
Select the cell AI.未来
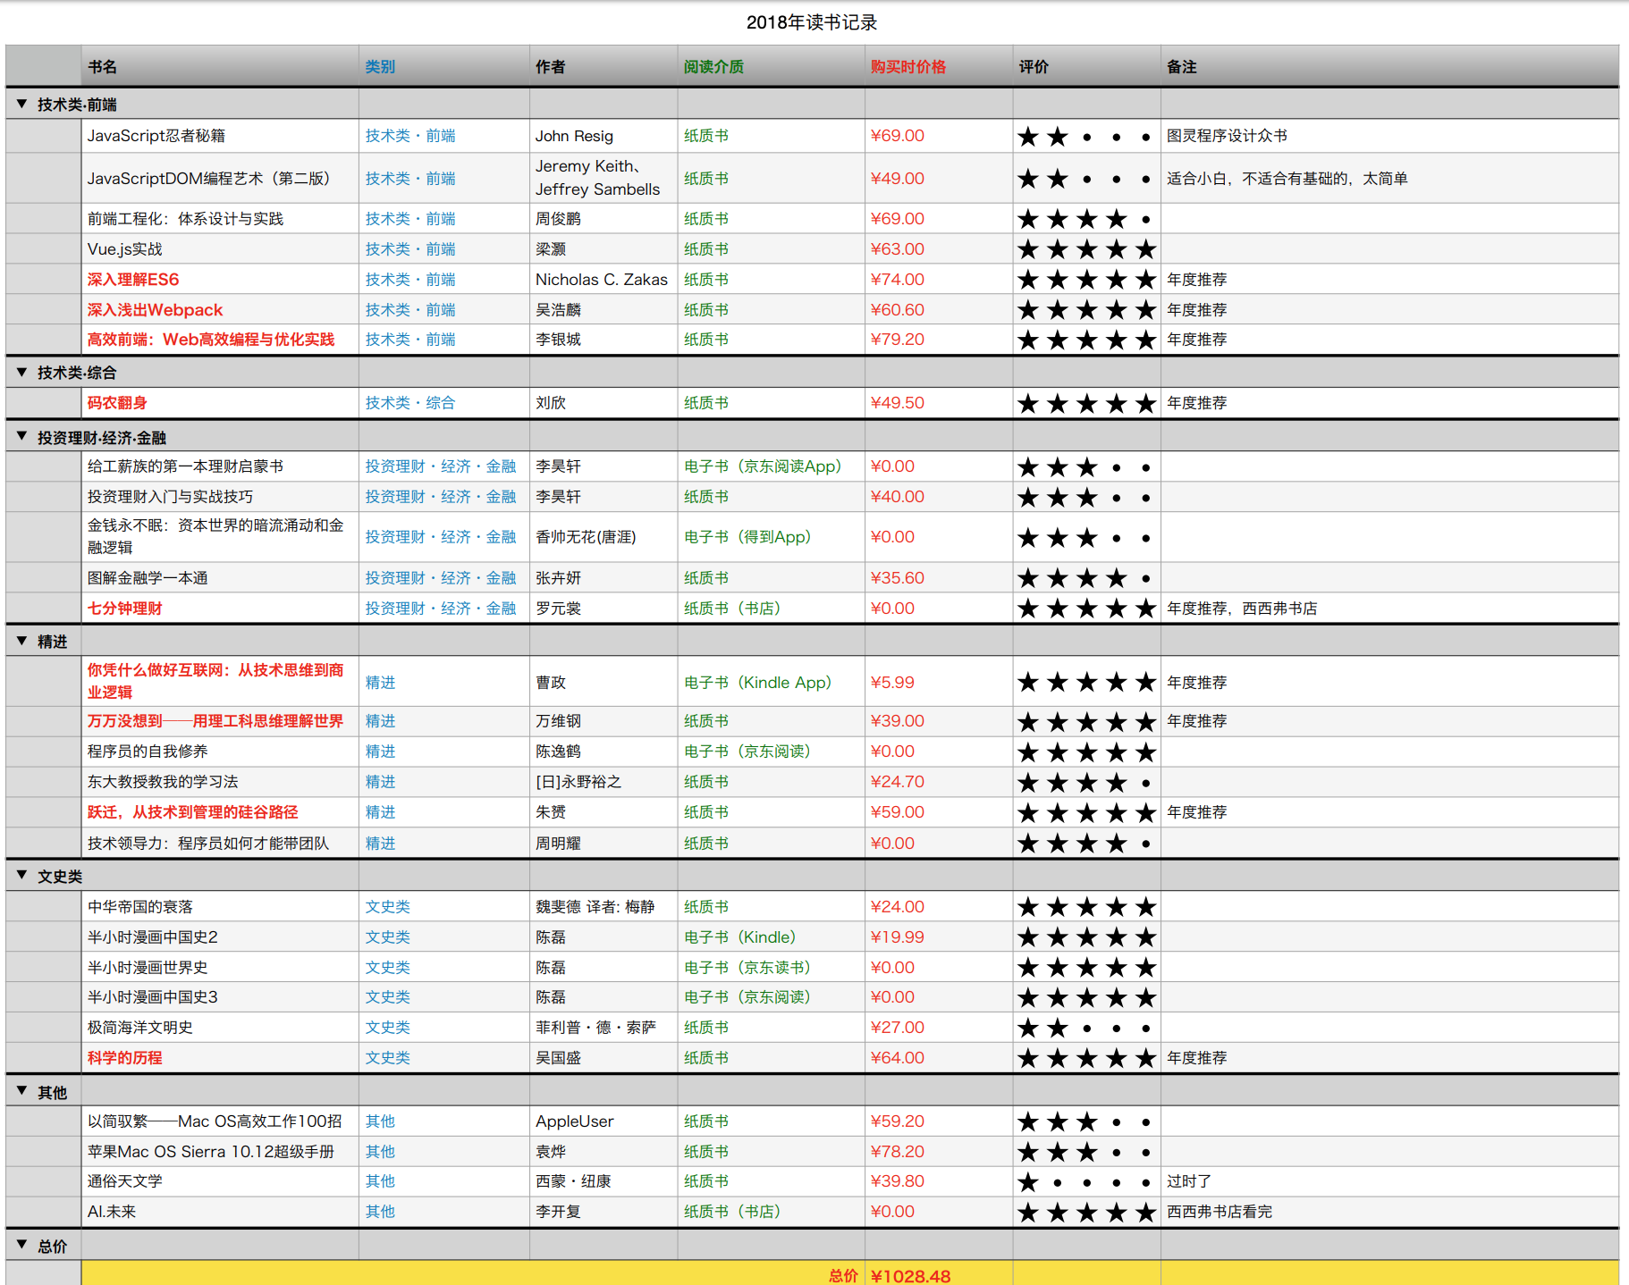(x=220, y=1212)
